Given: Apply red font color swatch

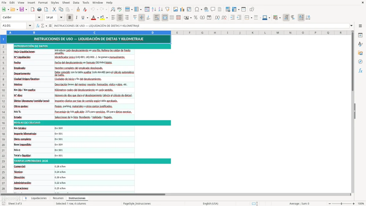Looking at the screenshot, I should point(93,18).
